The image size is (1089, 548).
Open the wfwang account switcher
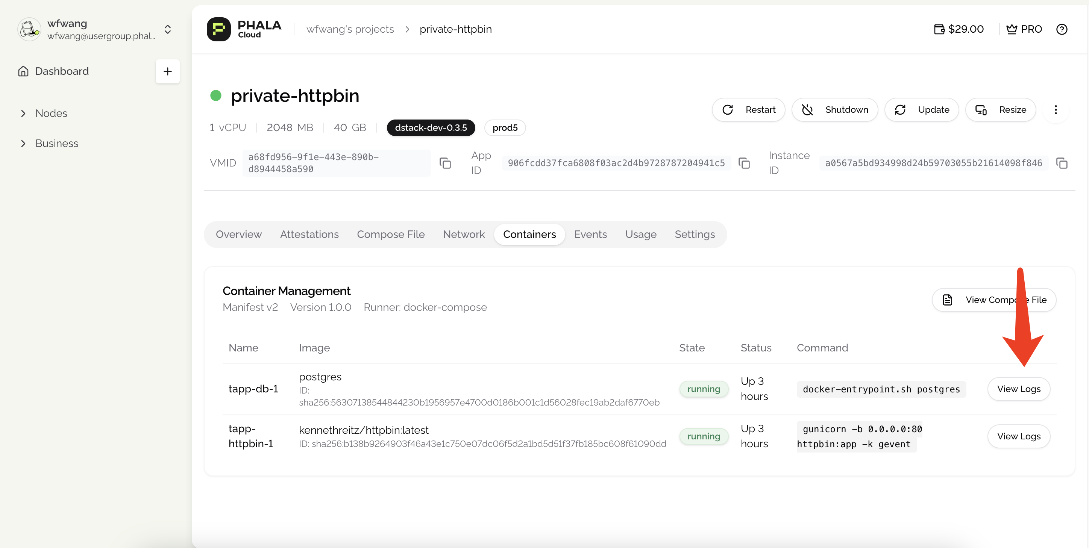(167, 29)
